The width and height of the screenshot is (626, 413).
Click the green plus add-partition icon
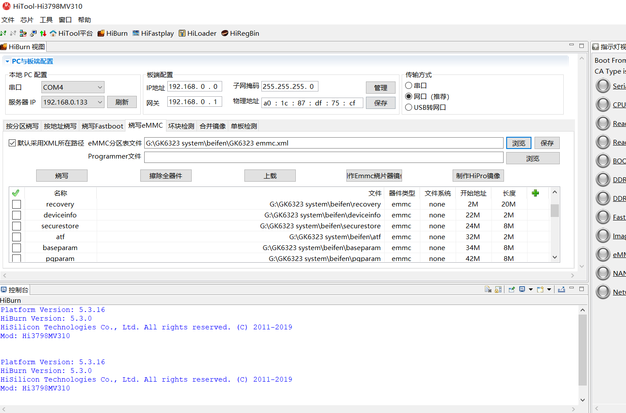pos(535,193)
